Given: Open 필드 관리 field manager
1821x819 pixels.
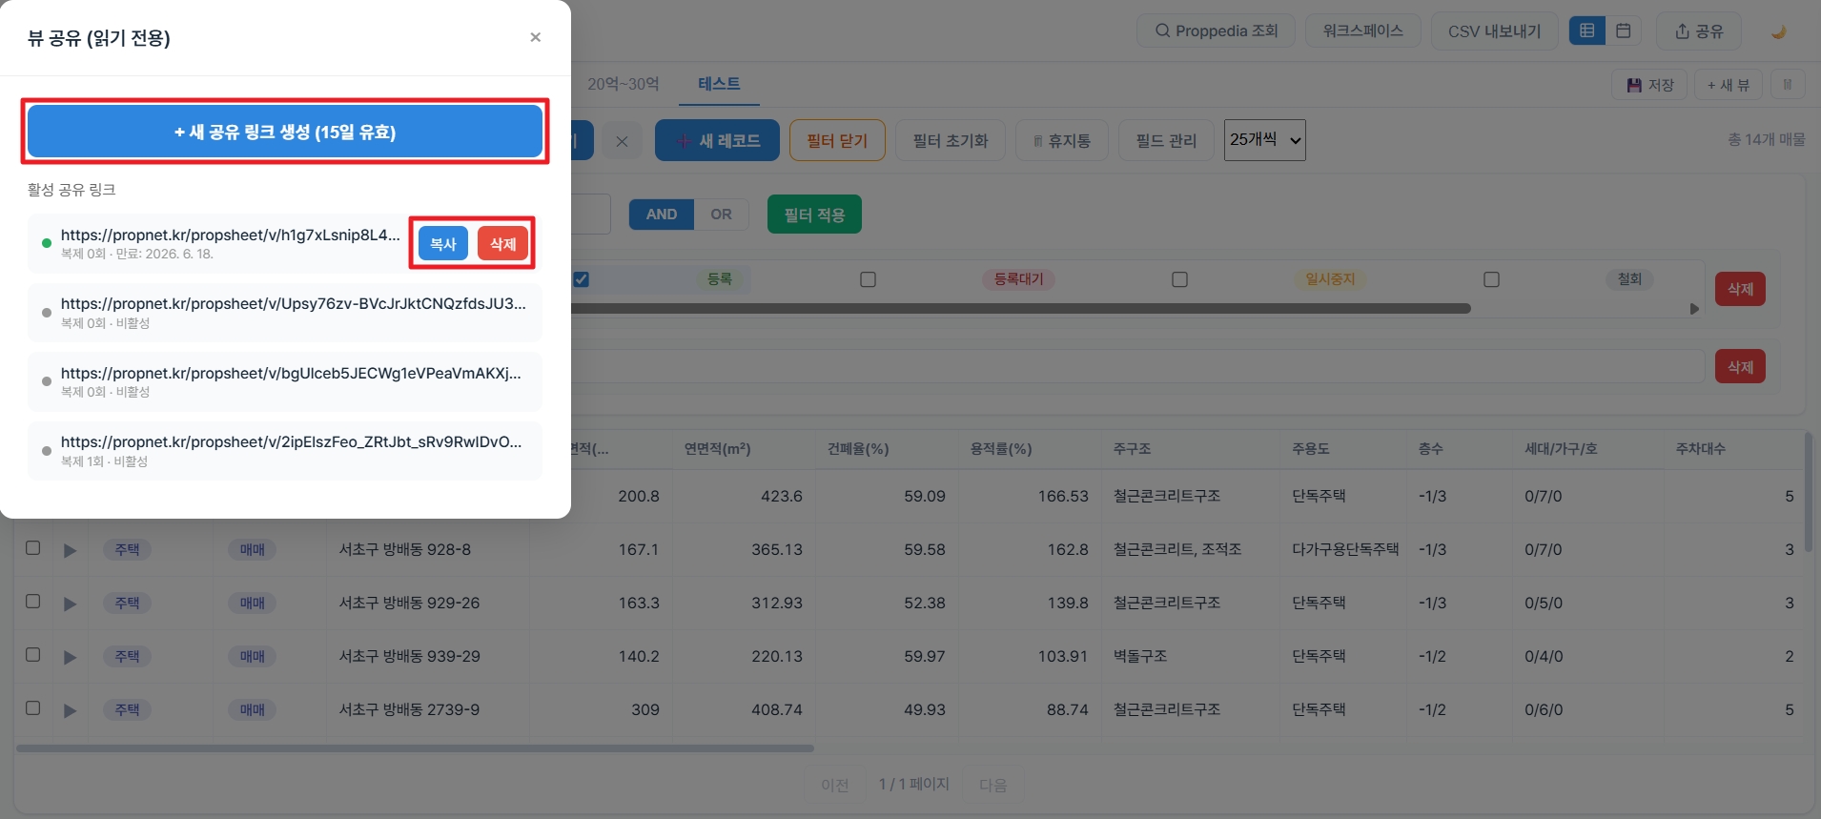Looking at the screenshot, I should [1166, 140].
